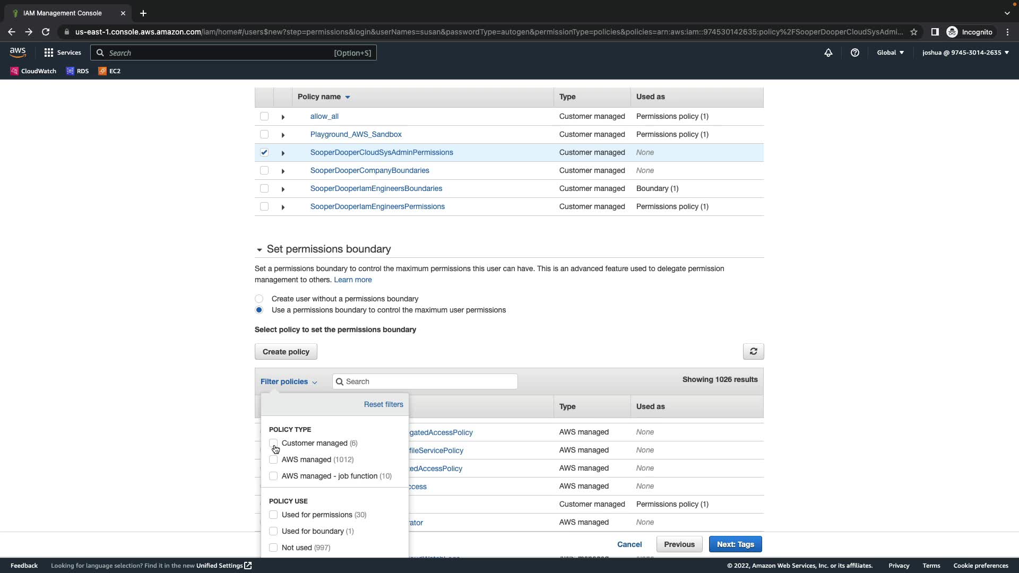Open the joshua account menu
Image resolution: width=1019 pixels, height=573 pixels.
click(x=965, y=53)
